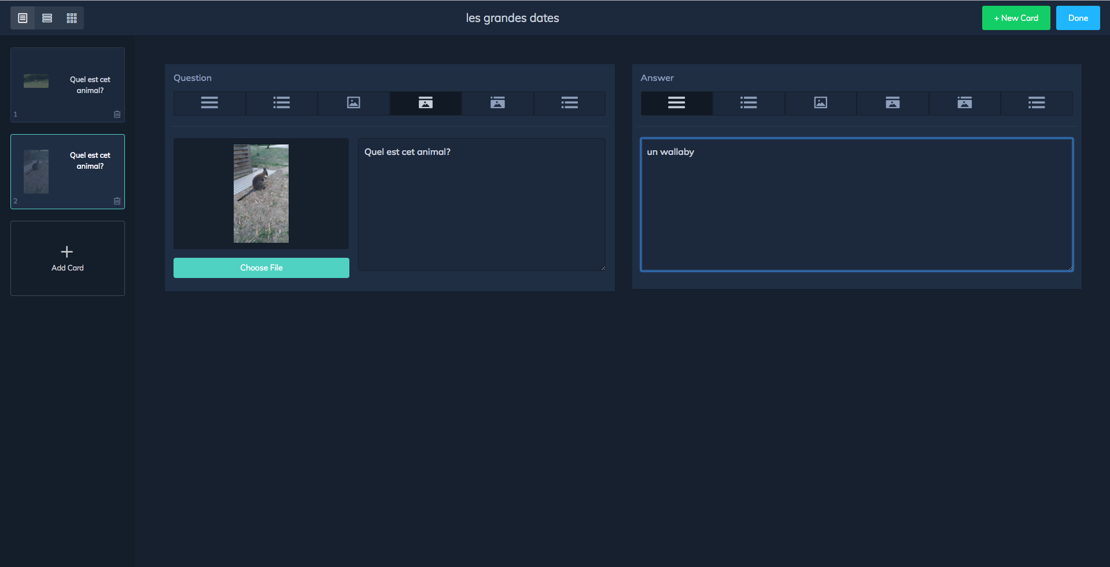Click the Done button
Image resolution: width=1110 pixels, height=567 pixels.
click(x=1078, y=18)
